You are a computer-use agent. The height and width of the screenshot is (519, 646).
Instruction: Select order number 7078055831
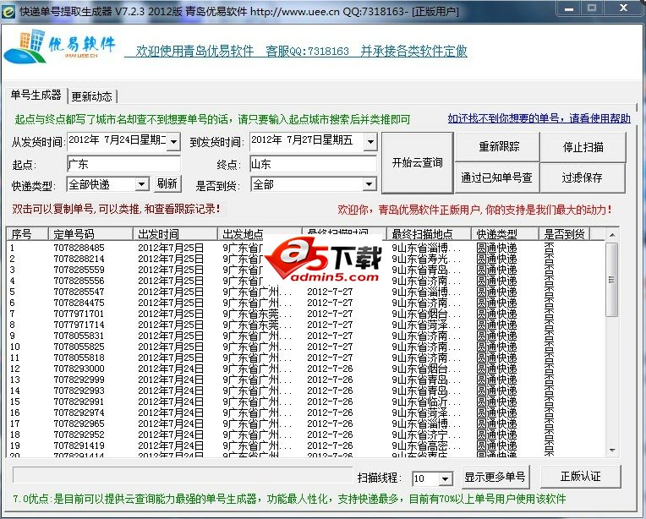79,336
